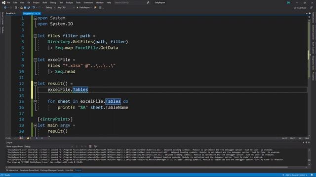The image size is (316, 177).
Task: Toggle word wrap in Output panel
Action: [95, 147]
